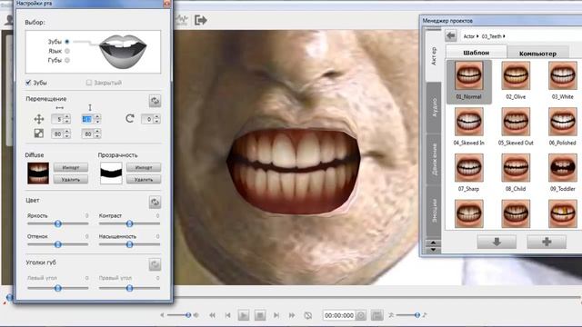Select the 09_Toddler teeth template
The width and height of the screenshot is (582, 327).
tap(562, 173)
